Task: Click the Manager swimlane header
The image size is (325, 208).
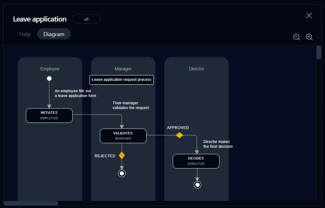Action: [x=123, y=69]
